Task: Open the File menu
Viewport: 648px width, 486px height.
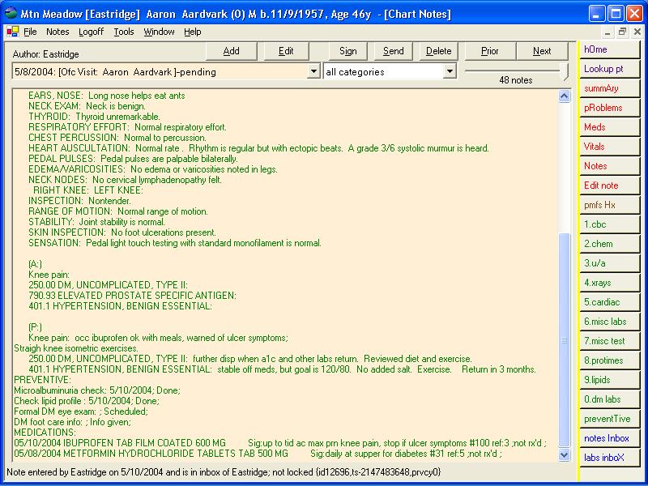Action: (x=30, y=32)
